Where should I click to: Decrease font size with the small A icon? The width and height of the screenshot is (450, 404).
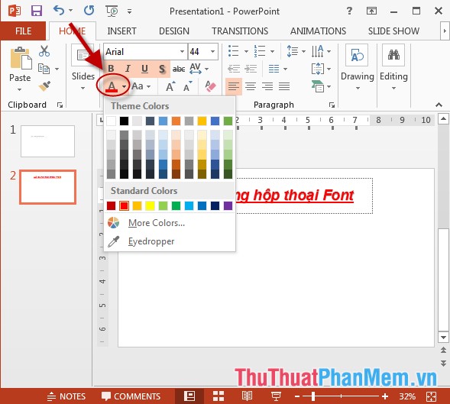point(187,86)
